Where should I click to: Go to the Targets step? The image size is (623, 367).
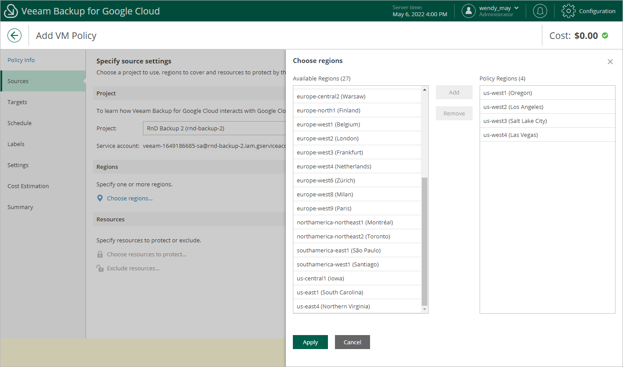[43, 102]
